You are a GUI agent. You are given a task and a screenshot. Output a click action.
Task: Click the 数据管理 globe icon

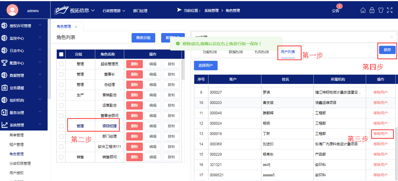point(4,75)
